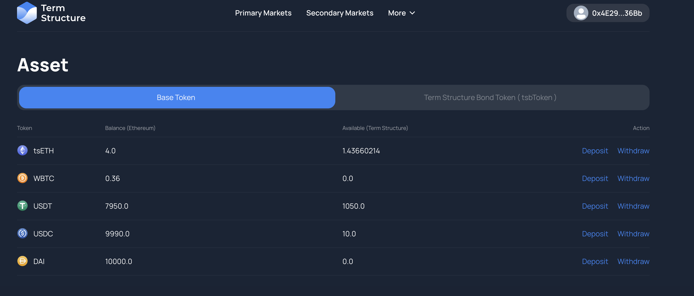Click the wallet avatar icon
The width and height of the screenshot is (694, 296).
pyautogui.click(x=581, y=13)
